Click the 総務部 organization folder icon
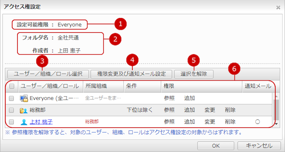 24,110
